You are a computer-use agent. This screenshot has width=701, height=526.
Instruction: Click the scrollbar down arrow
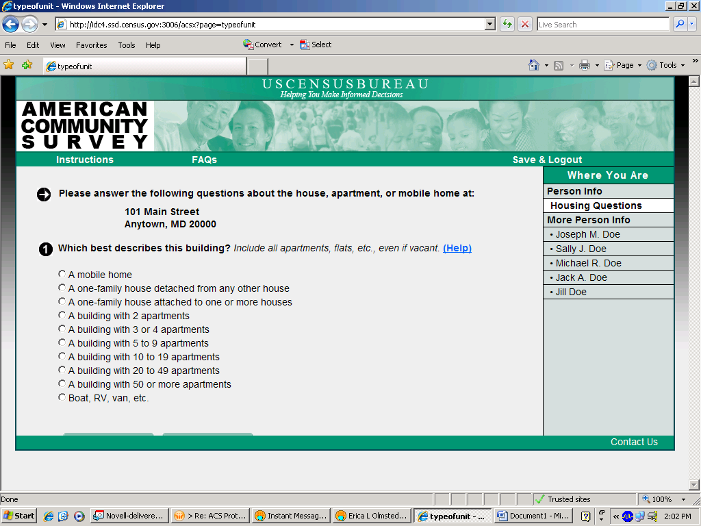click(x=694, y=484)
